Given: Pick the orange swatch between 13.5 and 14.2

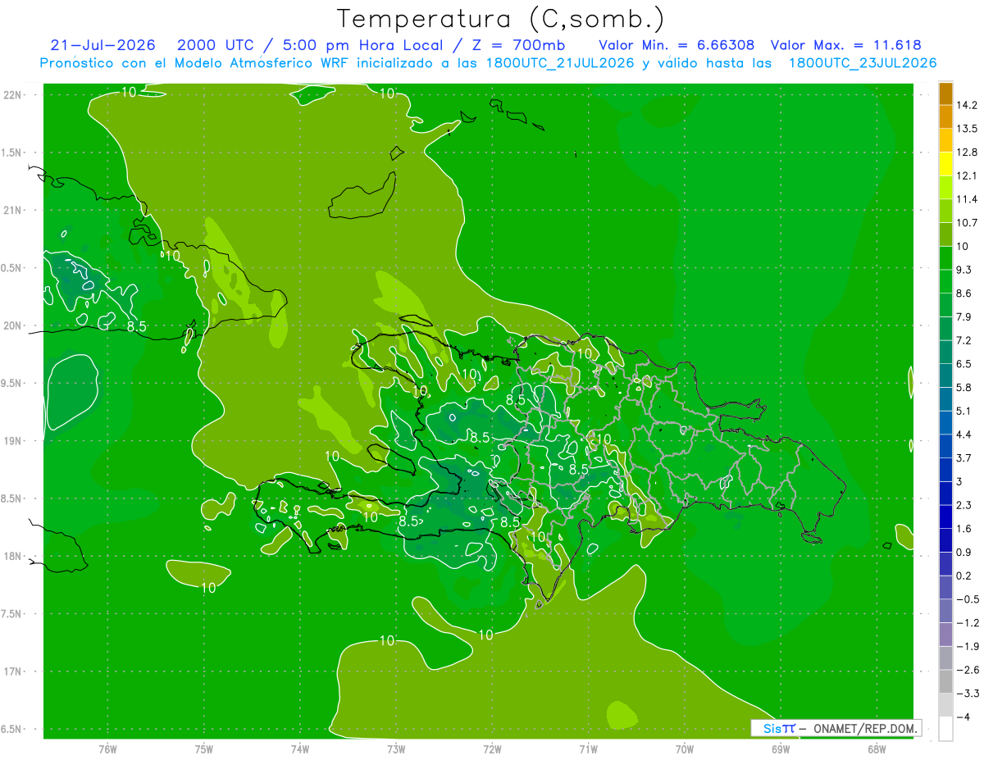Looking at the screenshot, I should pyautogui.click(x=945, y=117).
